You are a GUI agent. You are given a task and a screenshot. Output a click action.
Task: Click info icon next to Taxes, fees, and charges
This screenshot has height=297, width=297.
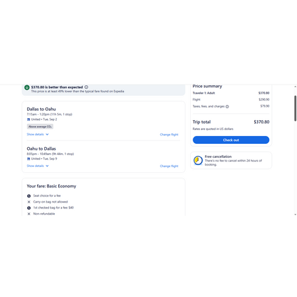pyautogui.click(x=227, y=106)
